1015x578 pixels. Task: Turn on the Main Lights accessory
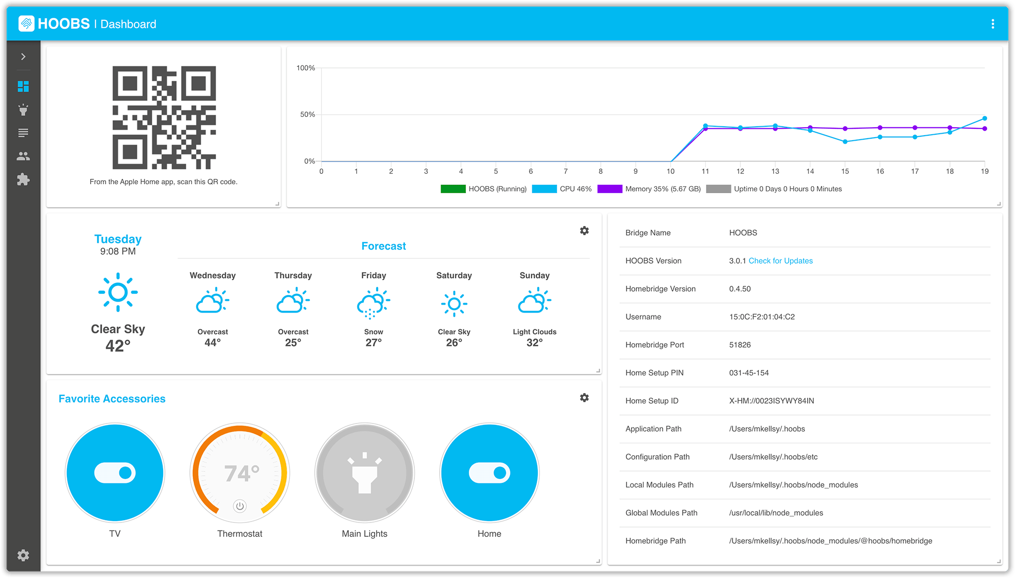tap(364, 473)
